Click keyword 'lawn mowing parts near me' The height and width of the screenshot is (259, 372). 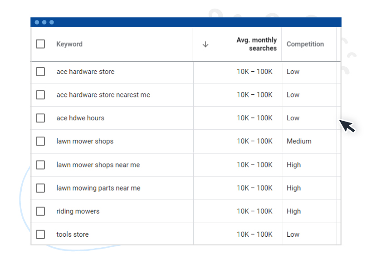pyautogui.click(x=98, y=188)
